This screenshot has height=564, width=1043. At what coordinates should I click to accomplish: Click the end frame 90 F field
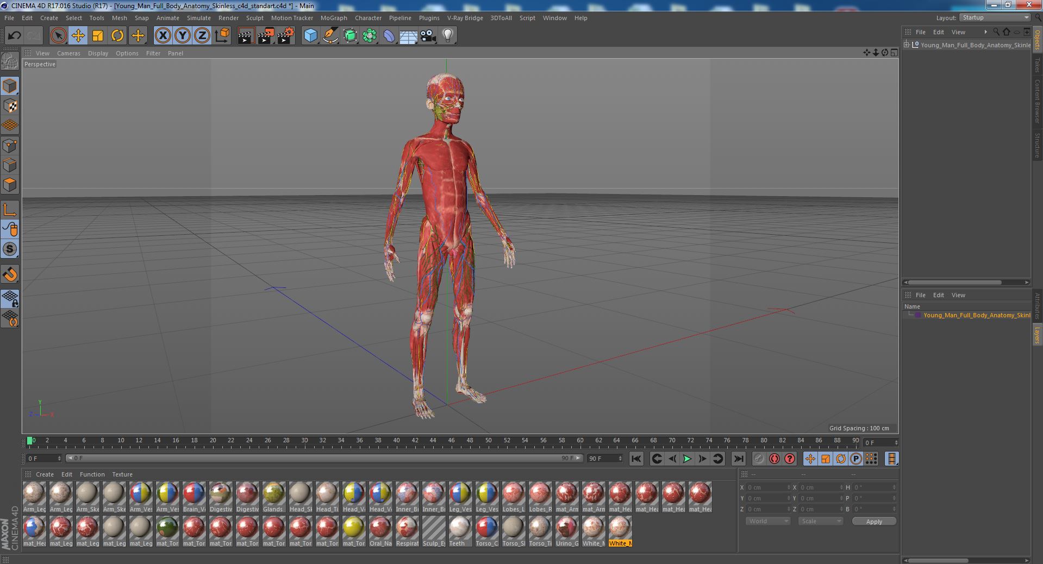(x=604, y=459)
